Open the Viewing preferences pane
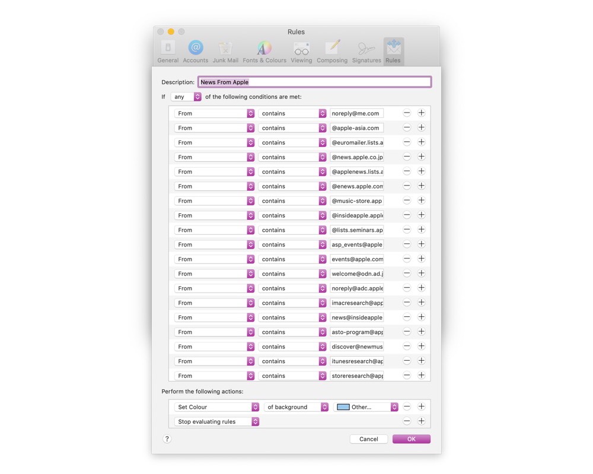 pyautogui.click(x=301, y=52)
